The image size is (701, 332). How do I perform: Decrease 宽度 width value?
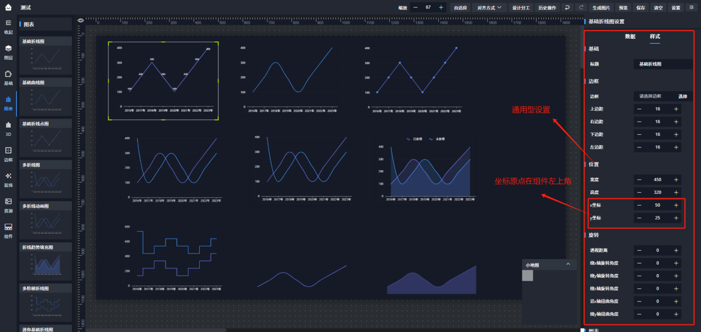640,180
